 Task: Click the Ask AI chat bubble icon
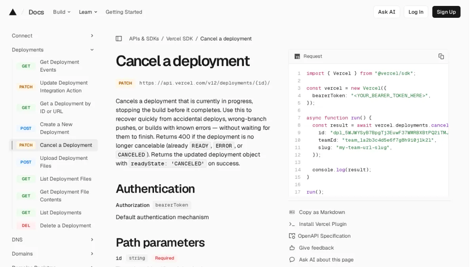(292, 260)
